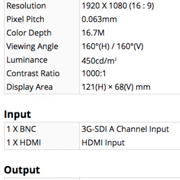Select the 1920 X 1080 resolution value
The image size is (180, 180).
click(x=118, y=6)
